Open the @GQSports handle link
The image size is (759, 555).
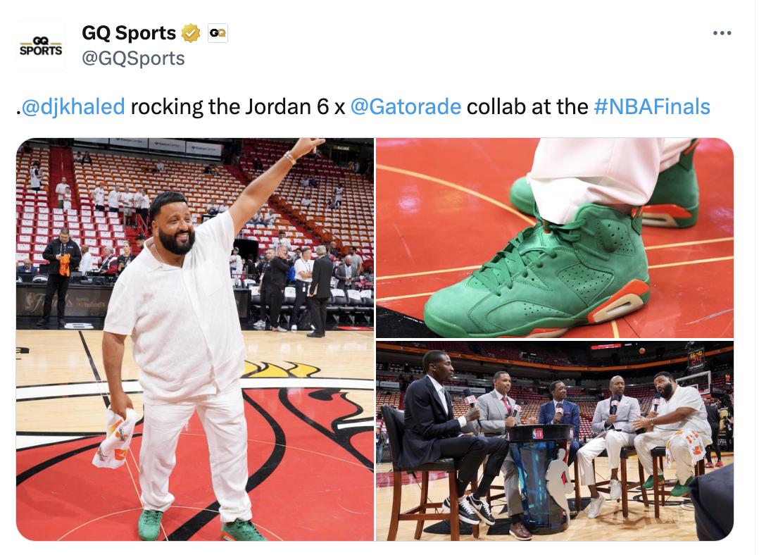[x=133, y=58]
